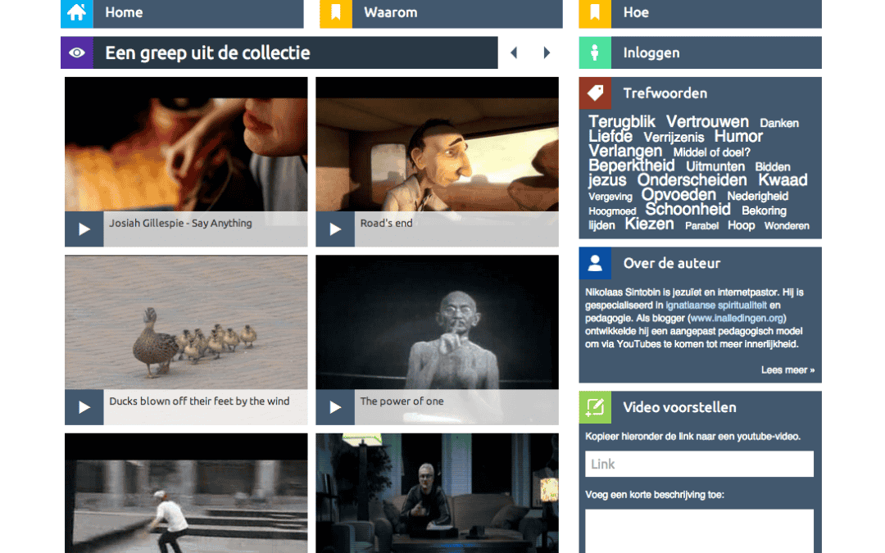Select the Kwaad keyword

pyautogui.click(x=783, y=180)
